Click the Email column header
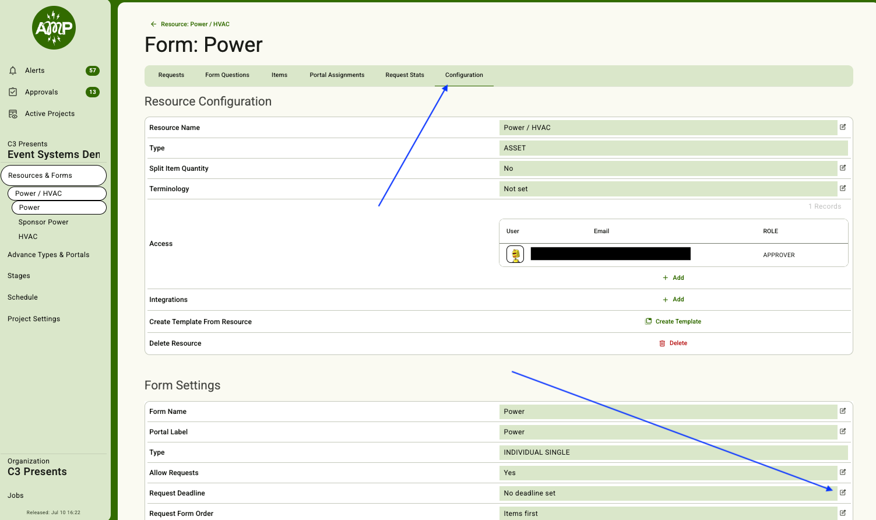 [601, 231]
